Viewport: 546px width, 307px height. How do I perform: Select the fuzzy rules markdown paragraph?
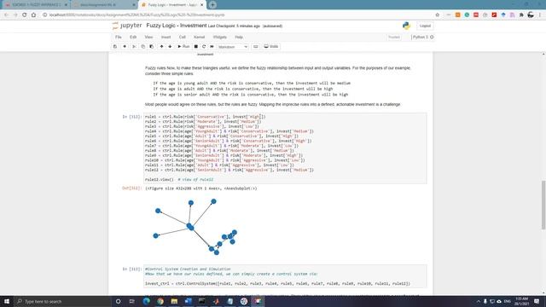[278, 71]
